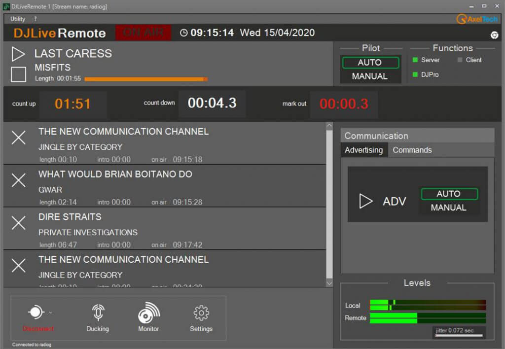Viewport: 505px width, 349px height.
Task: Switch Pilot mode to MANUAL
Action: click(x=370, y=76)
